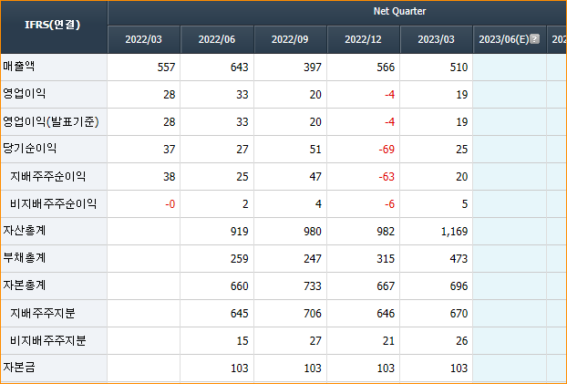
Task: Click 자본총계 value 696
Action: click(459, 286)
